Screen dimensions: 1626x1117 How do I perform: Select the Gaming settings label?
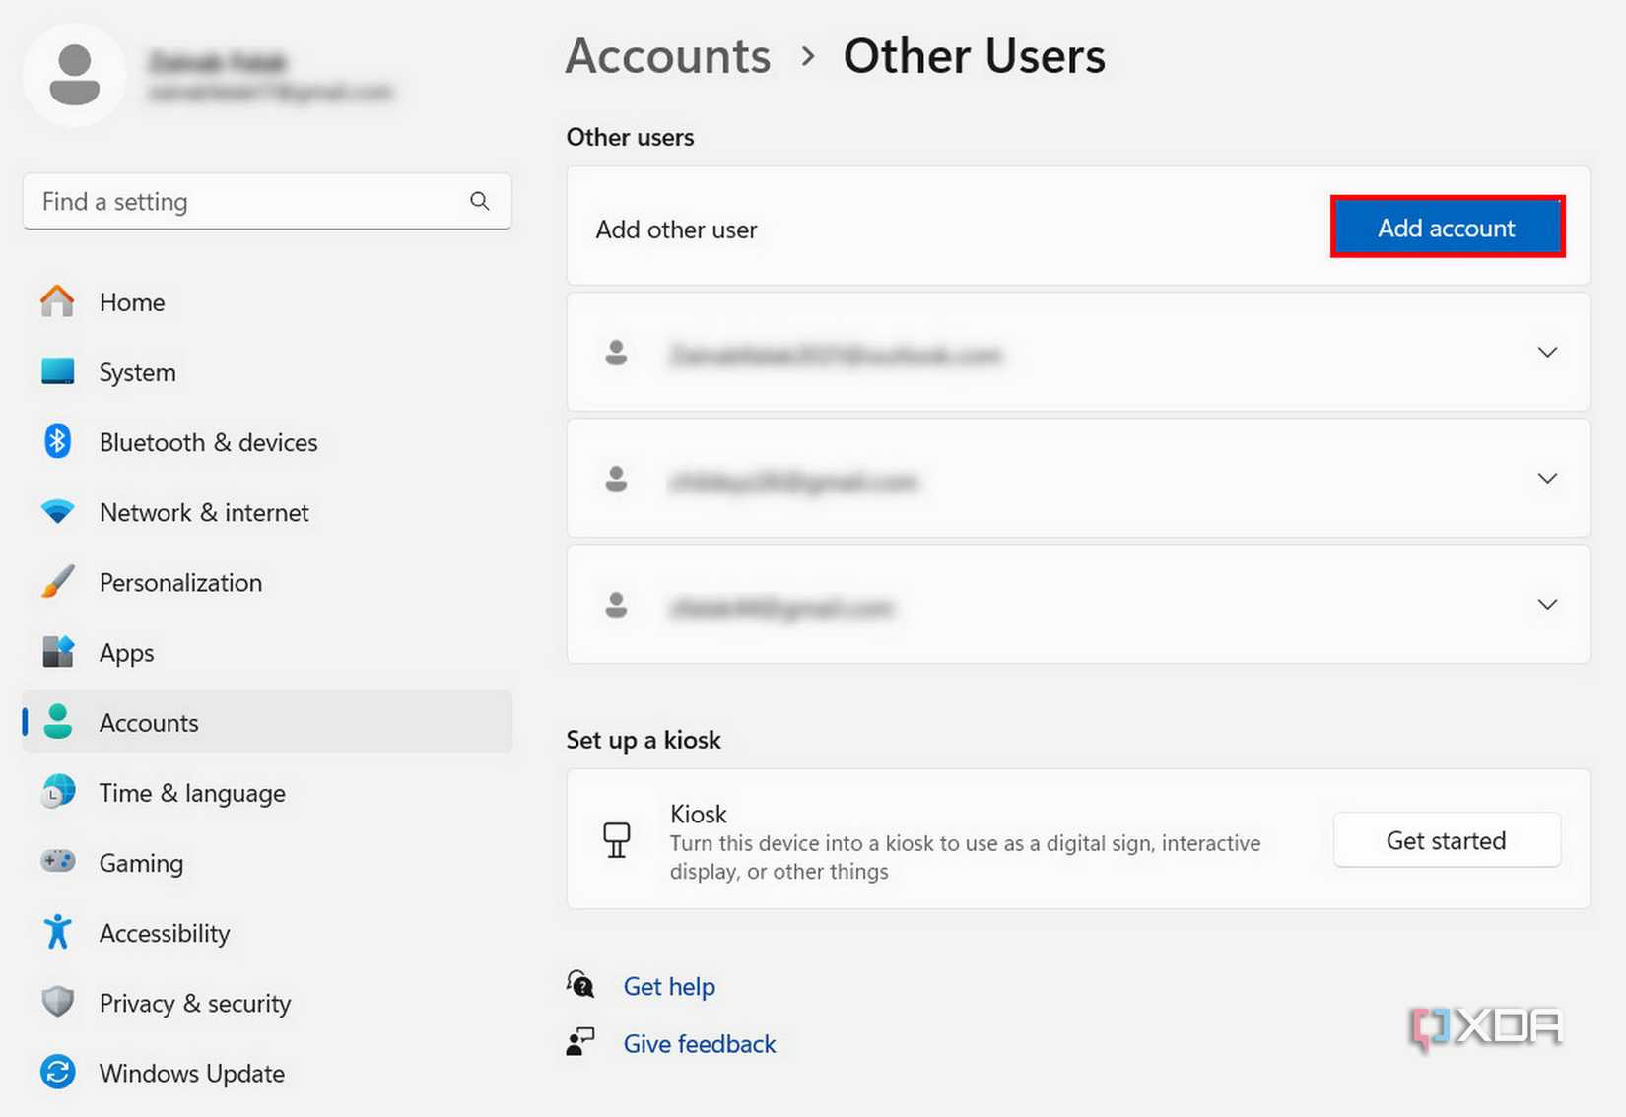141,863
